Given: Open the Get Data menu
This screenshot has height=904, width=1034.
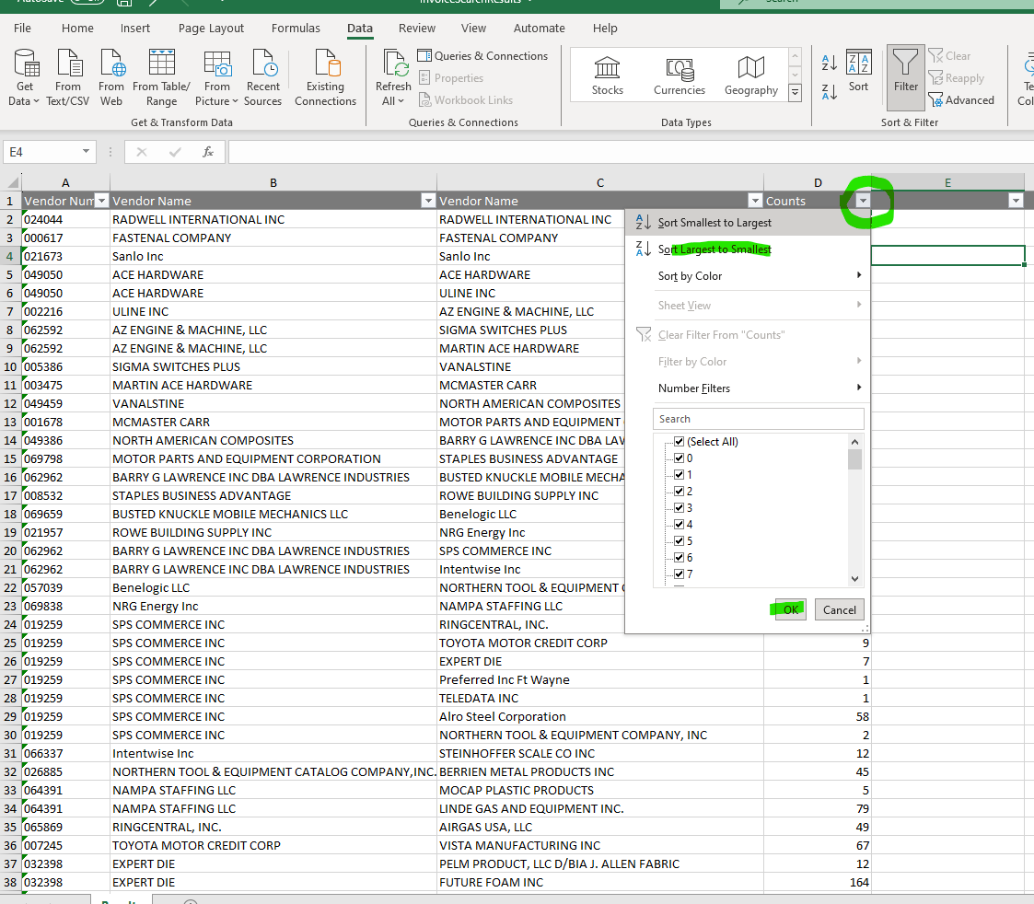Looking at the screenshot, I should [24, 78].
